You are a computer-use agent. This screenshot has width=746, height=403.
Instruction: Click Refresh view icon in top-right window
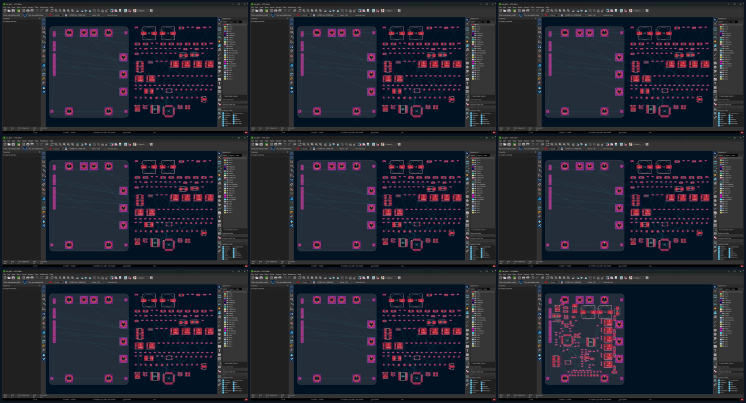point(548,11)
